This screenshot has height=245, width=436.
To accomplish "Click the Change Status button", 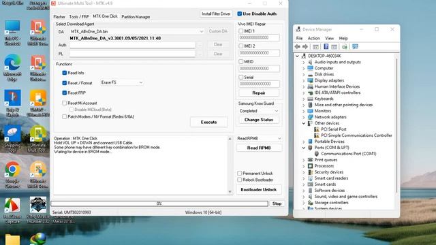I will [259, 120].
